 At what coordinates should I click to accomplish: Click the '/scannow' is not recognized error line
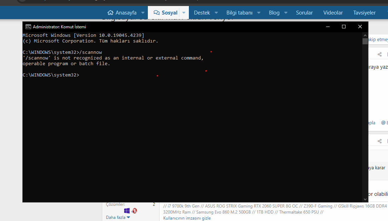(x=113, y=58)
